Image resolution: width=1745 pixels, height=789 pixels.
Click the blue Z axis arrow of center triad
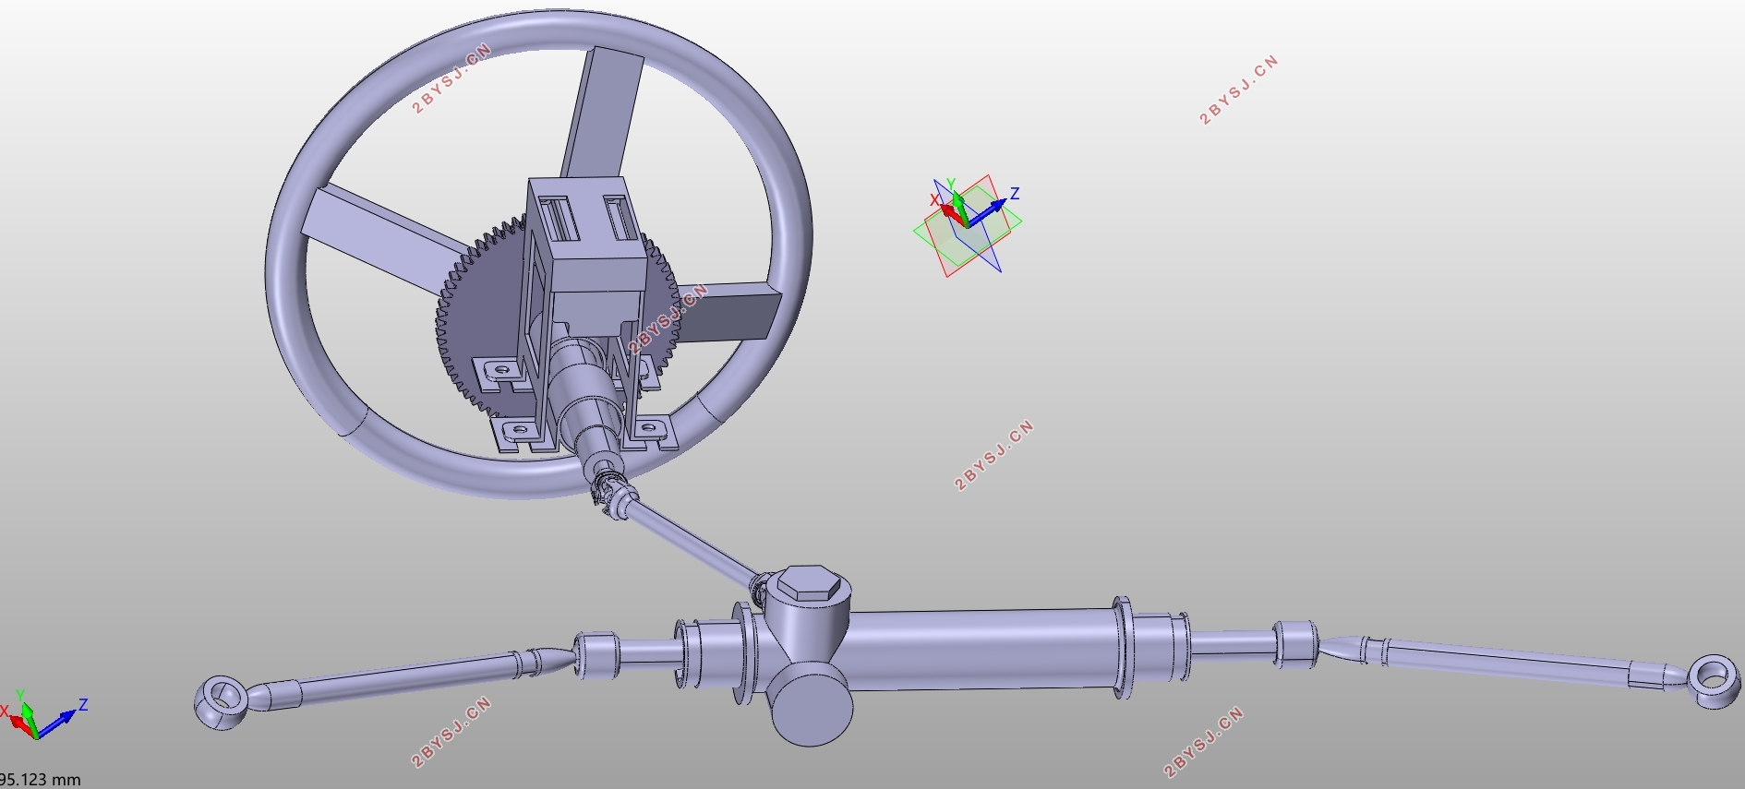(990, 210)
